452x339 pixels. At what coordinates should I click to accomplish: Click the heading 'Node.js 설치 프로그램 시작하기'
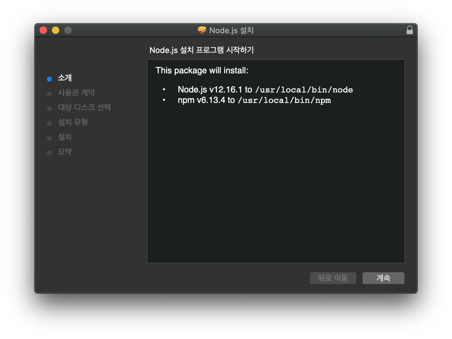tap(202, 50)
